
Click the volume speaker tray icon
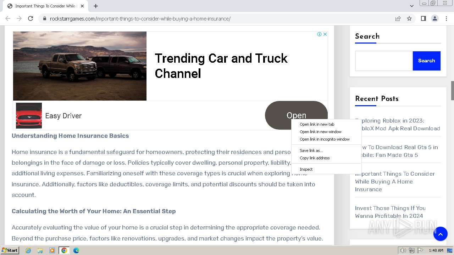click(x=403, y=250)
